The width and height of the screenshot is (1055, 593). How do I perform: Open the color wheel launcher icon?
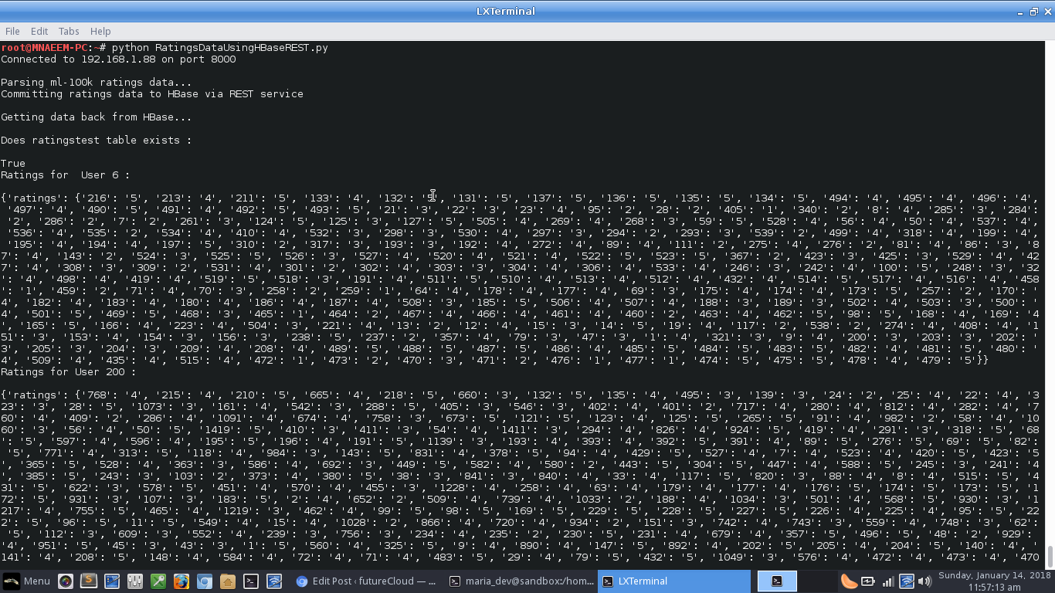66,581
